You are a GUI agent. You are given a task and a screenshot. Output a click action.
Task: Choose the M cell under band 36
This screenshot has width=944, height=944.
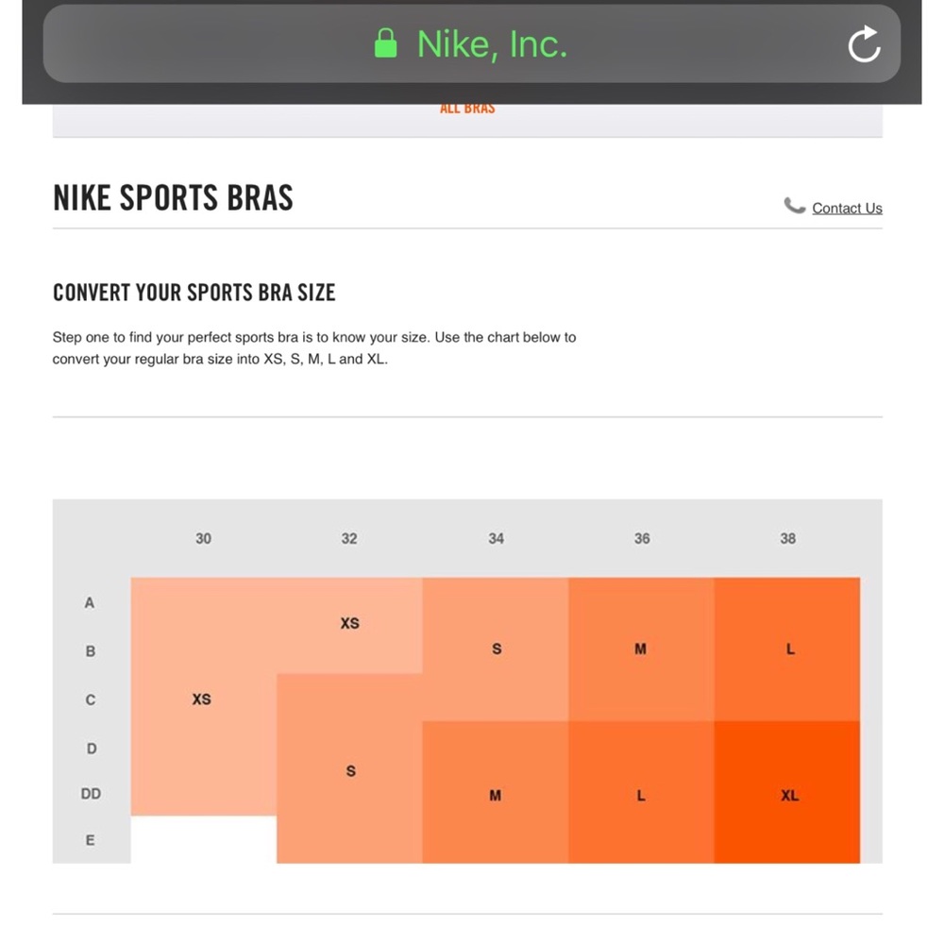[x=641, y=649]
